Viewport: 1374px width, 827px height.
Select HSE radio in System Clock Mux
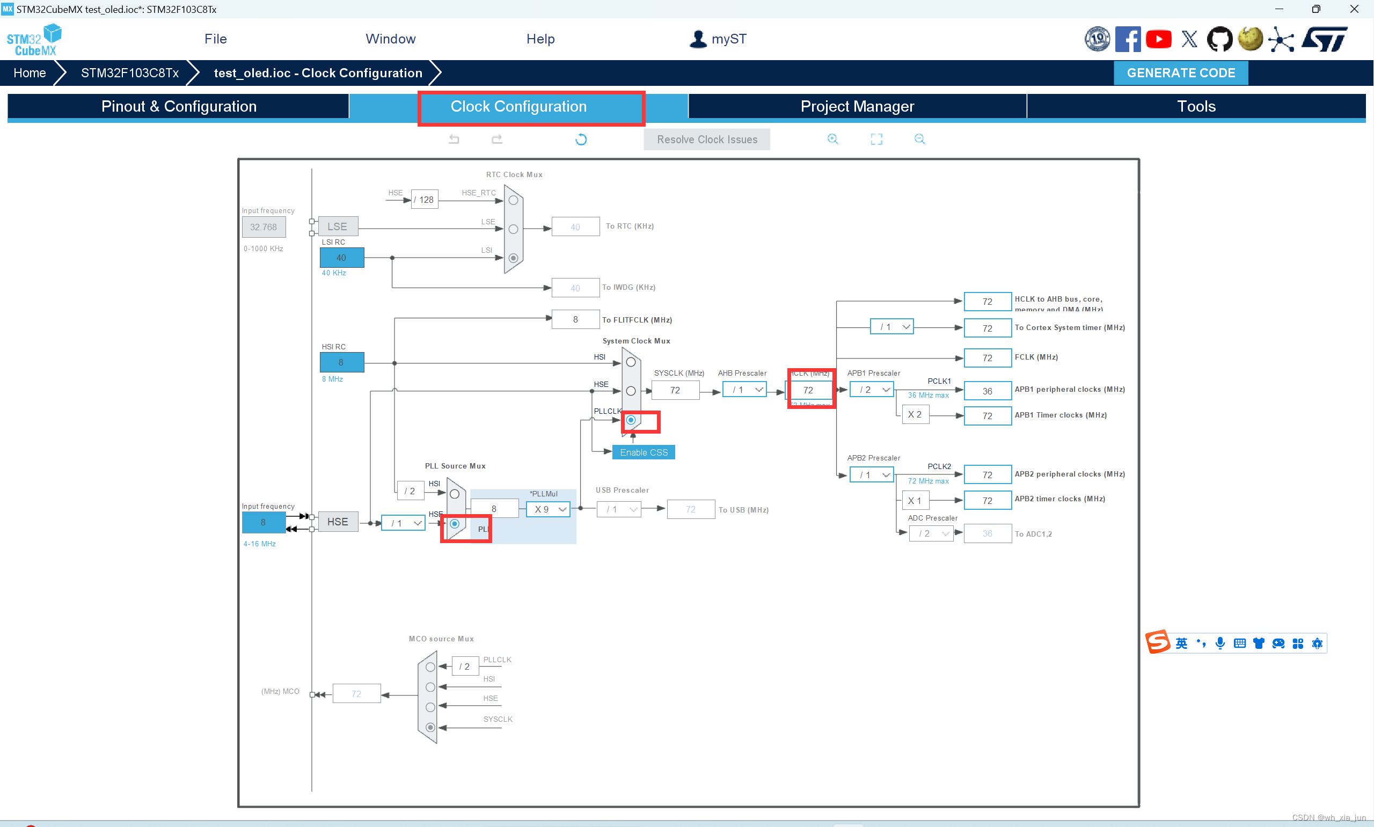631,391
